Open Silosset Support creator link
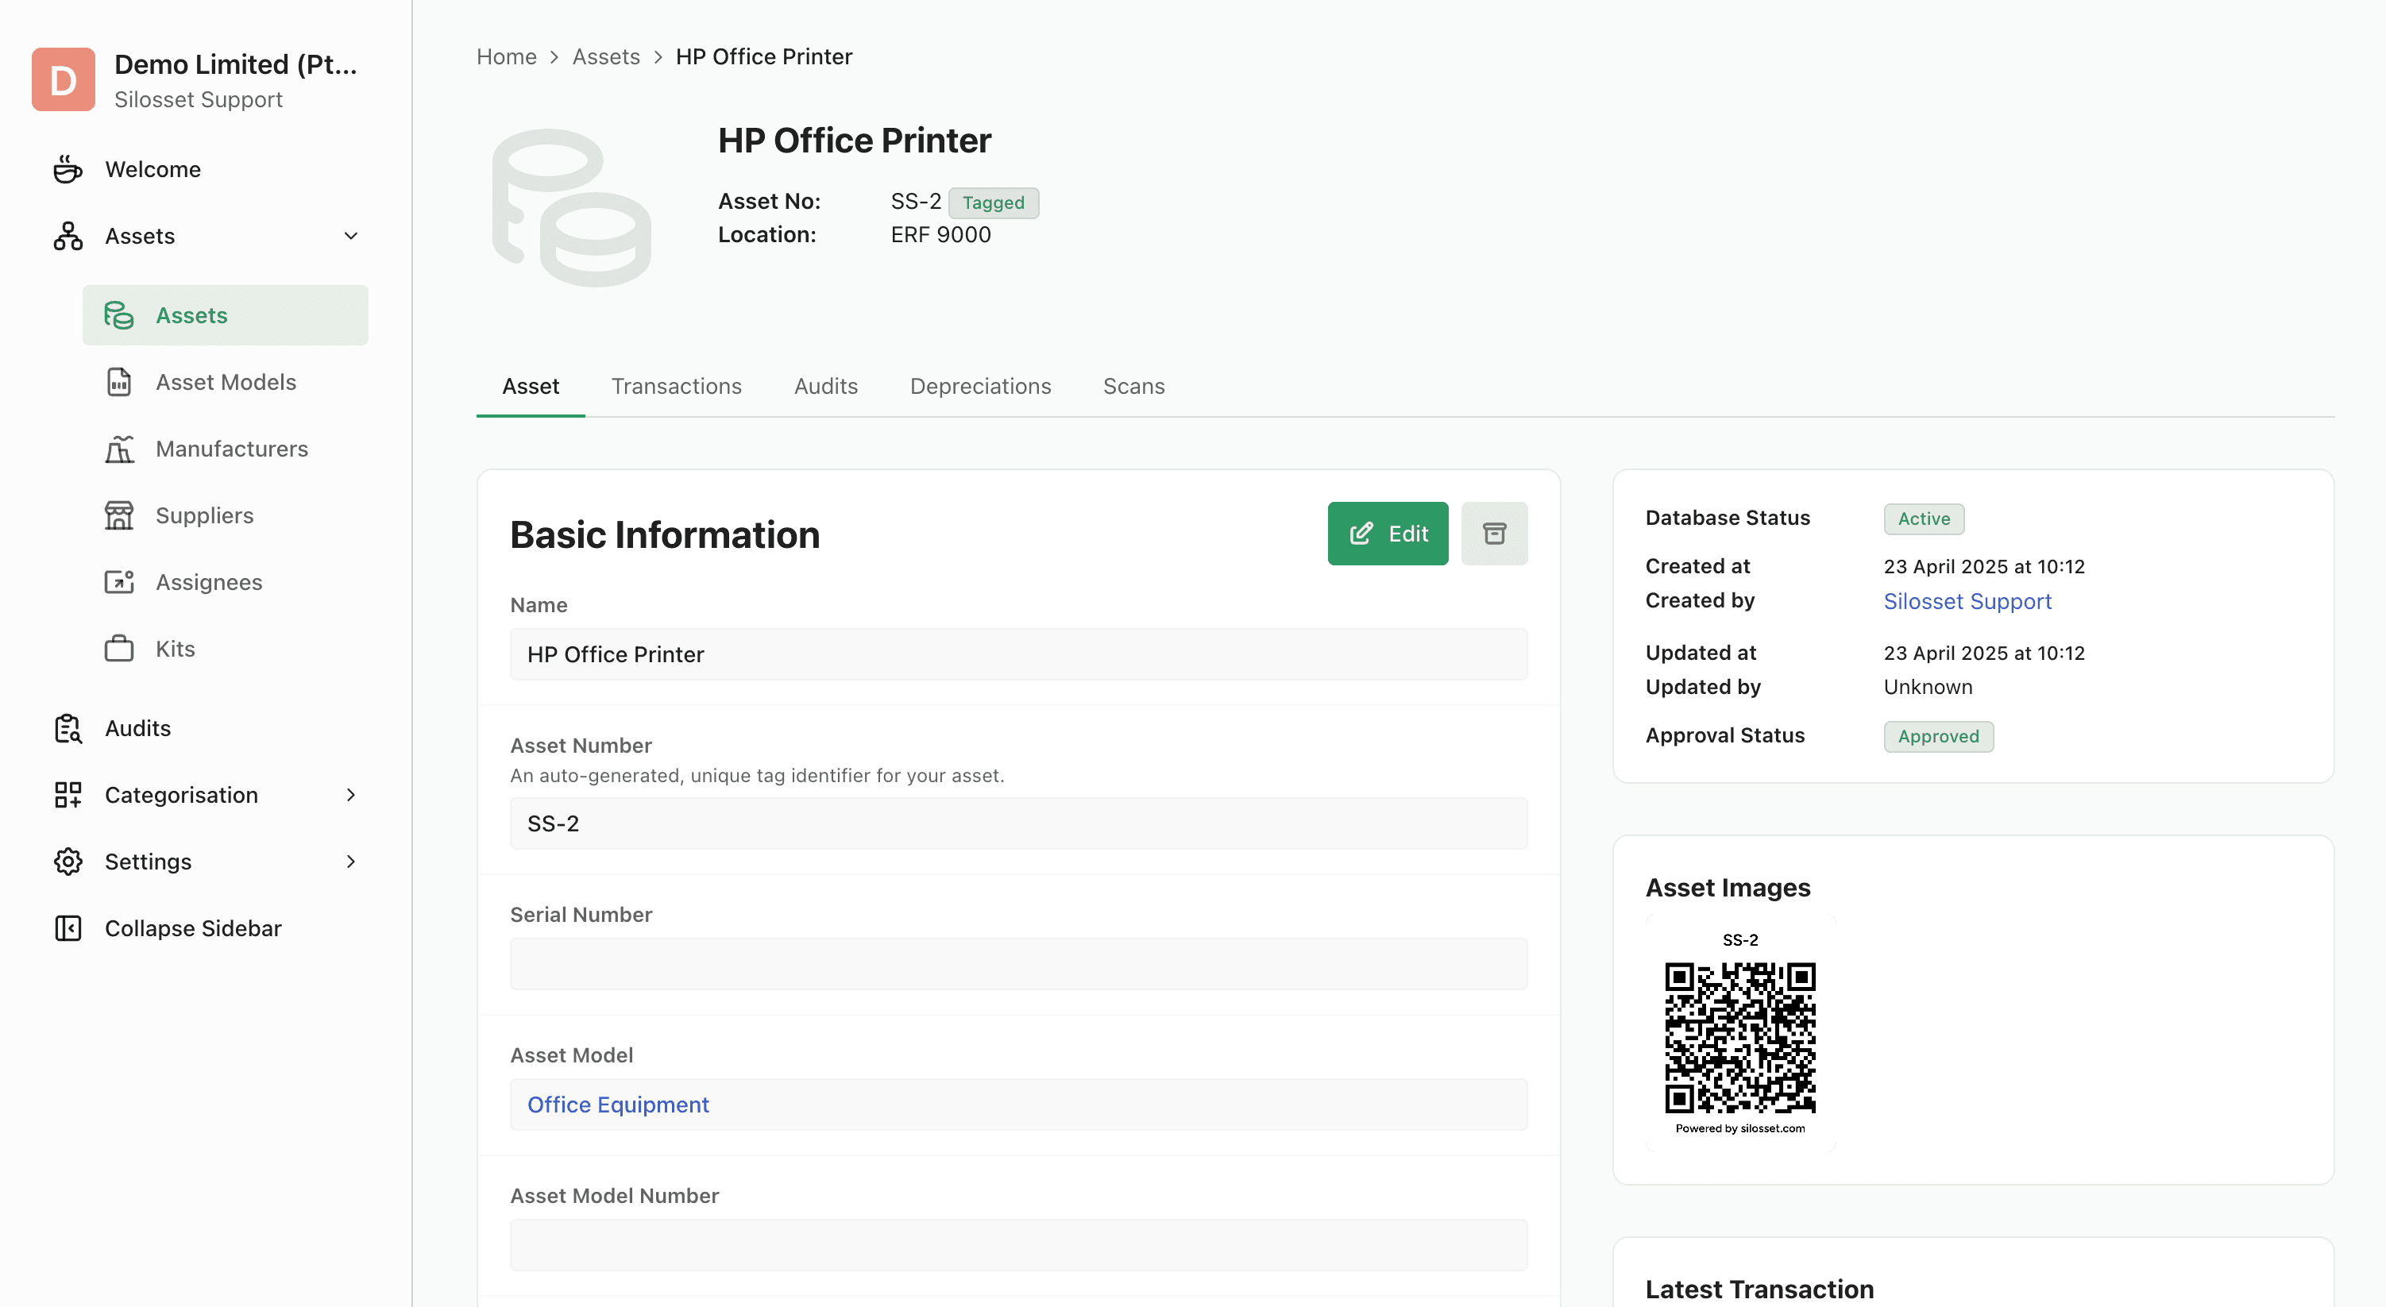This screenshot has height=1307, width=2386. (x=1967, y=601)
